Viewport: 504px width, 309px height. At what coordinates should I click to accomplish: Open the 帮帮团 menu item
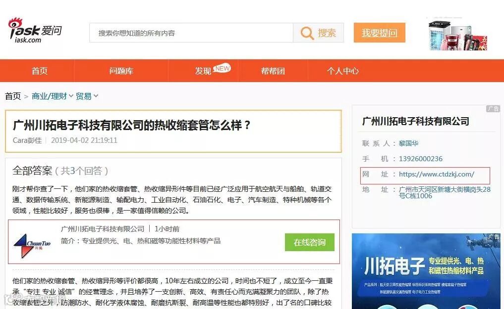(x=273, y=71)
